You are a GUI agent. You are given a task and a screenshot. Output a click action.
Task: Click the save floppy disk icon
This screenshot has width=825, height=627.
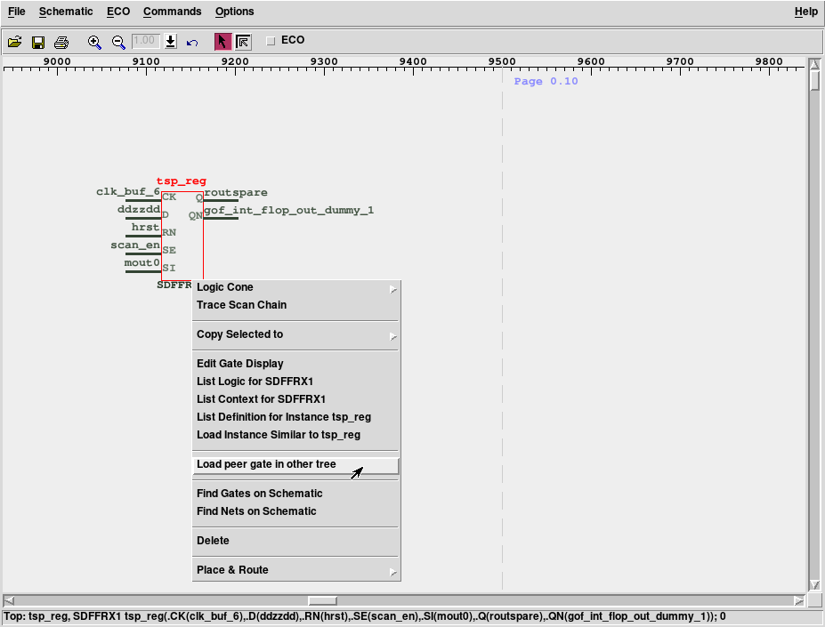[38, 42]
